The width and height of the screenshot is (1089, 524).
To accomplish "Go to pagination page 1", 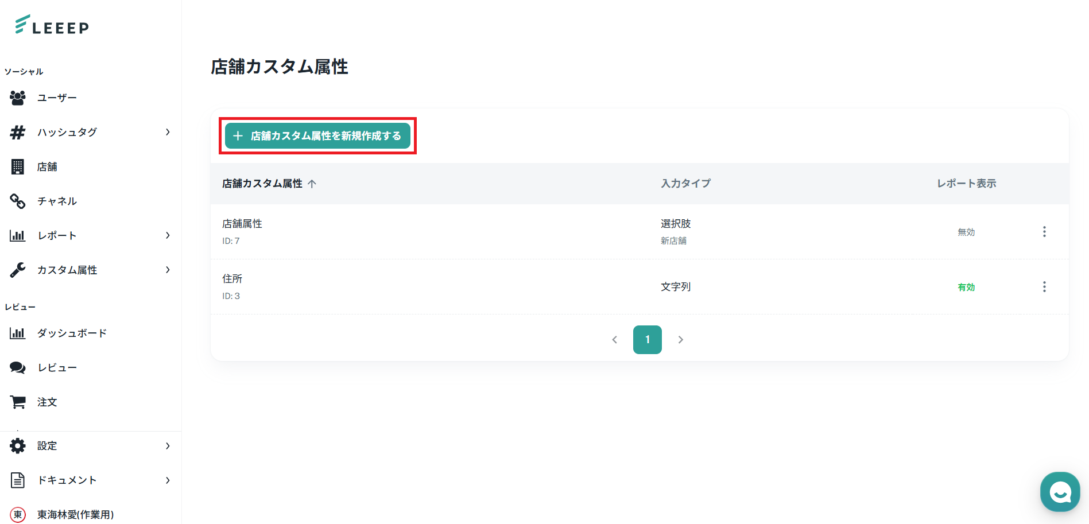I will coord(647,340).
